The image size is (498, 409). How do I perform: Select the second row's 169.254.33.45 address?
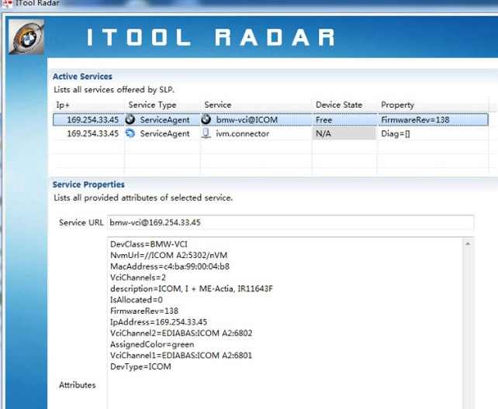pyautogui.click(x=92, y=133)
